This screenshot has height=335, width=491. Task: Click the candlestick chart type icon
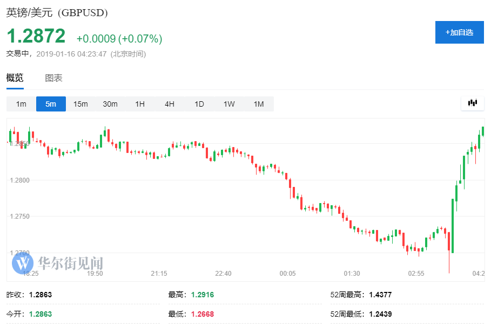coord(473,103)
